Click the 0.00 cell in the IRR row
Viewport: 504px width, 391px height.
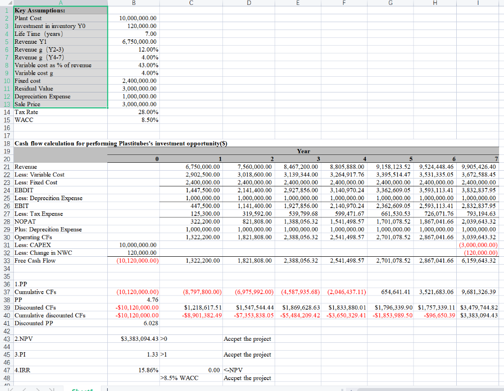pos(191,370)
